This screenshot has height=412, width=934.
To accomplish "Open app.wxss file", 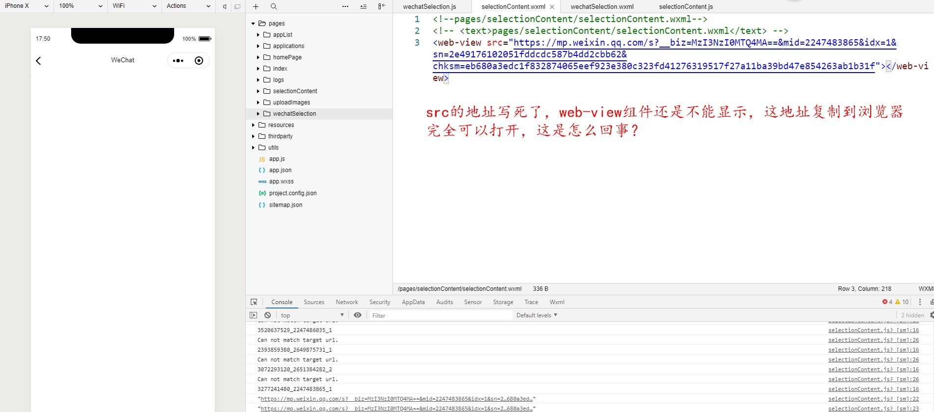I will tap(281, 181).
